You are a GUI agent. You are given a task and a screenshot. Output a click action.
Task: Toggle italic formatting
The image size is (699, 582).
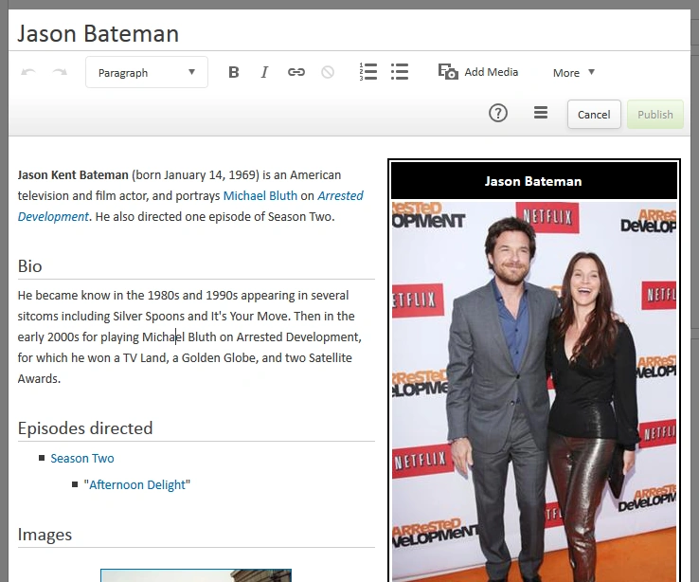pyautogui.click(x=264, y=72)
